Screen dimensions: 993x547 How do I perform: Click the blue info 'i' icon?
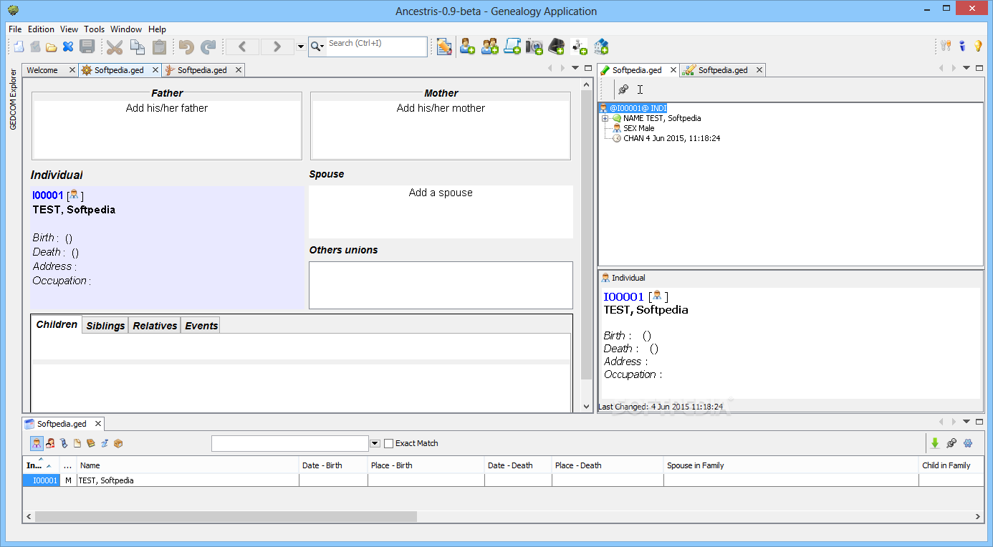(962, 47)
